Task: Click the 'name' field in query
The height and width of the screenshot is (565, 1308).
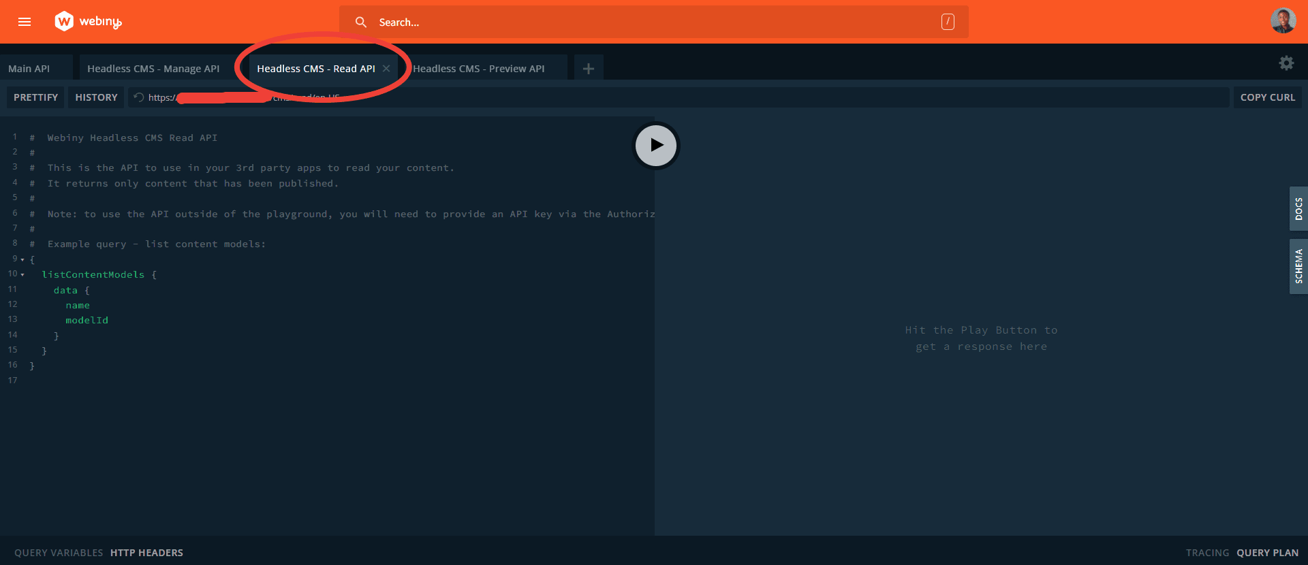Action: (x=78, y=306)
